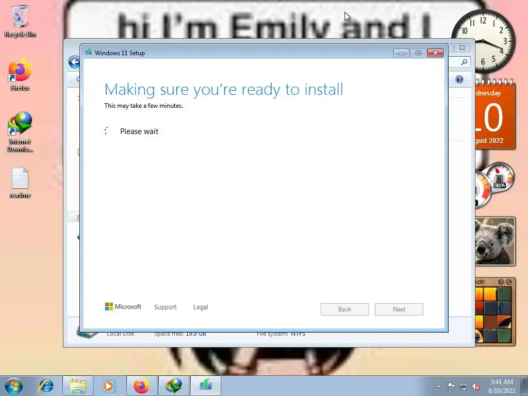The width and height of the screenshot is (528, 396).
Task: Click "Please wait" status text
Action: [139, 131]
